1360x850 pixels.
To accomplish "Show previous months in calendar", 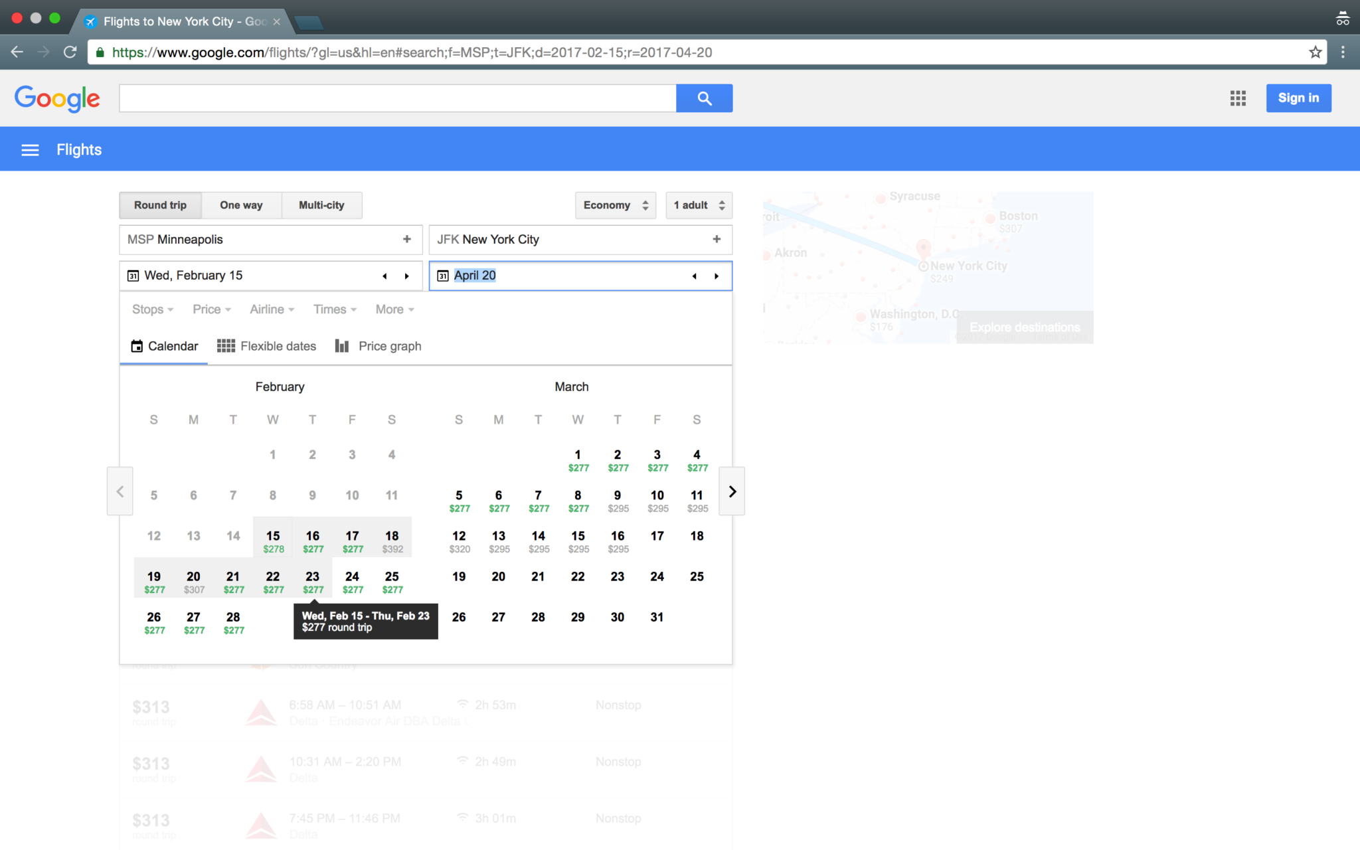I will [120, 491].
